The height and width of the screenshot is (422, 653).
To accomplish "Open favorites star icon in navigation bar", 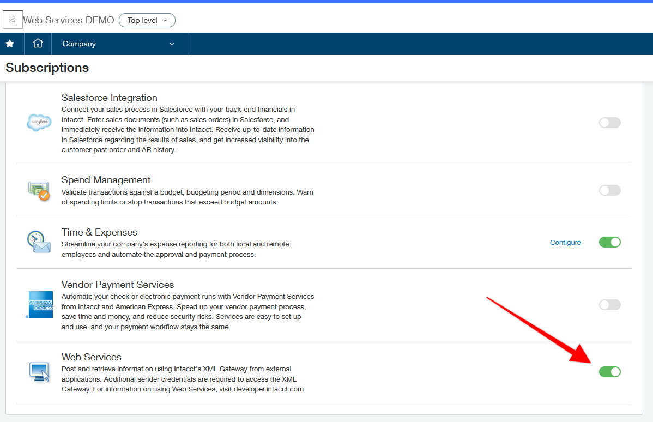I will coord(10,44).
